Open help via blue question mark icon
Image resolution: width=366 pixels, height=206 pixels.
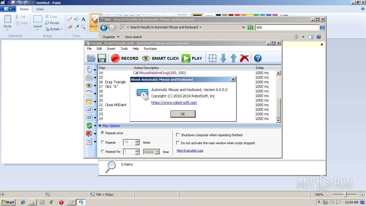coord(258,58)
